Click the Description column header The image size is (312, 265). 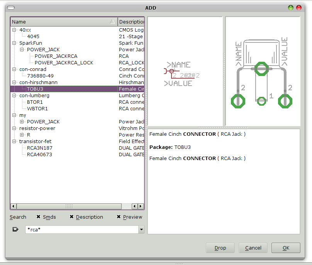[x=131, y=22]
